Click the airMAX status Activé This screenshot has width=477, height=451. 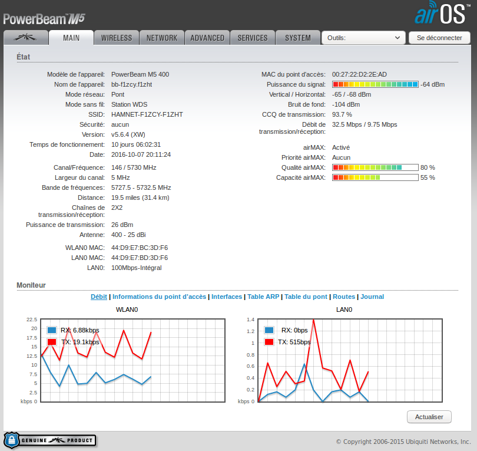coord(341,147)
